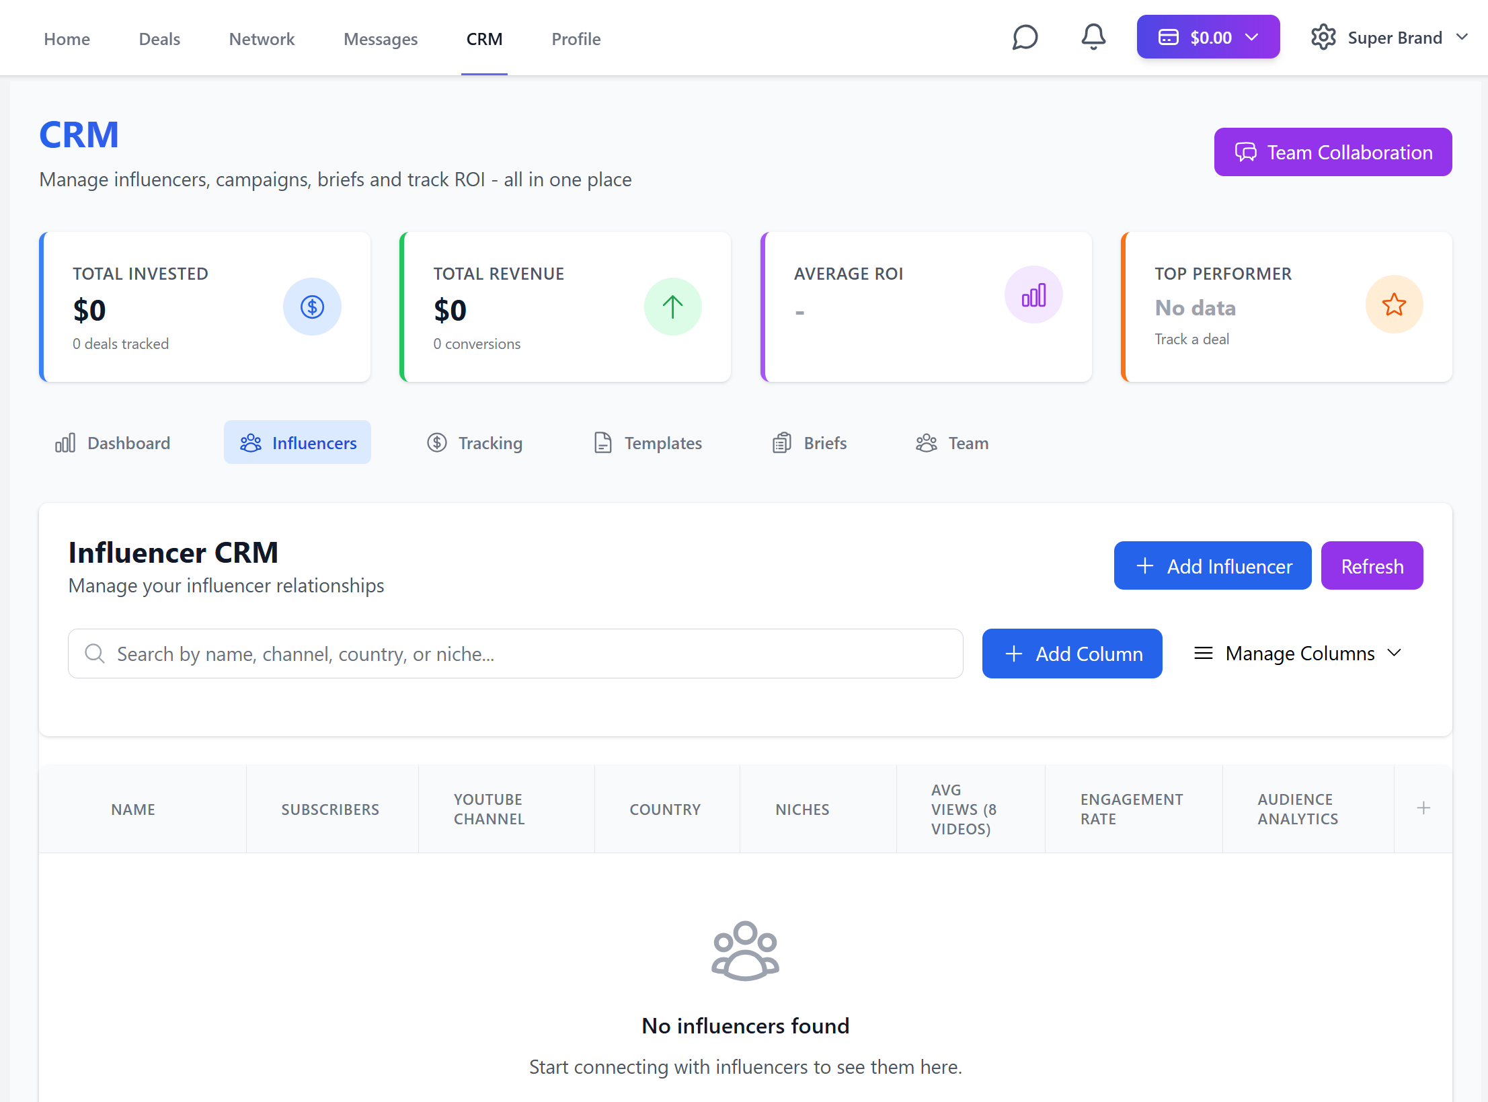Open the Templates tab
This screenshot has width=1488, height=1102.
tap(648, 443)
